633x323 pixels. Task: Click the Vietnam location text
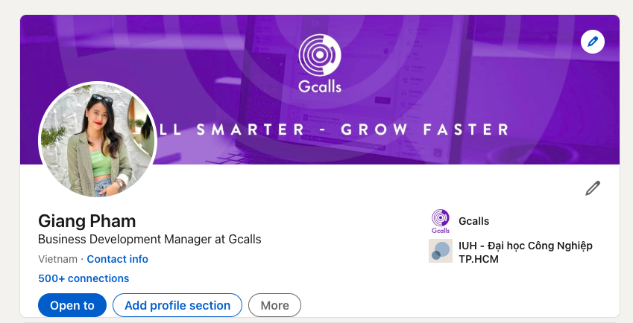pos(57,259)
